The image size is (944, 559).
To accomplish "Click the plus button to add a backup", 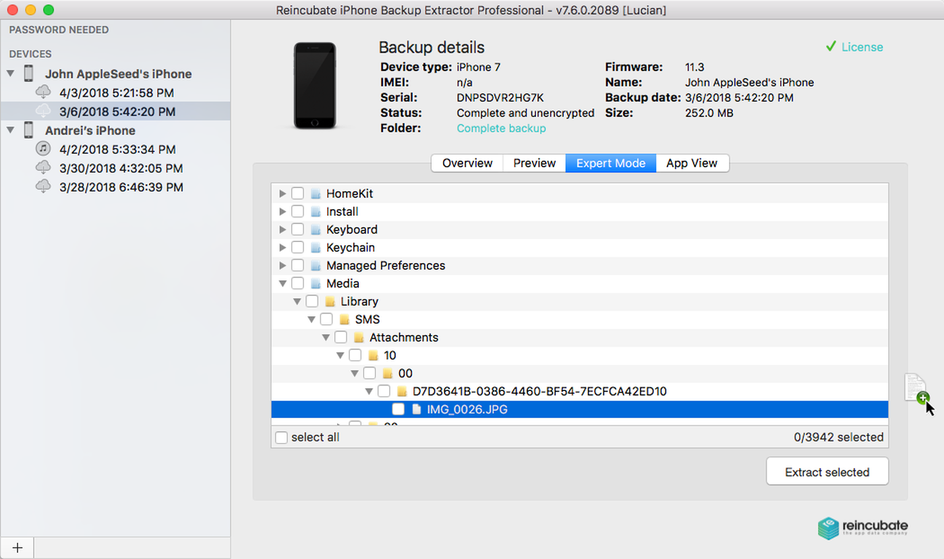I will click(x=18, y=548).
